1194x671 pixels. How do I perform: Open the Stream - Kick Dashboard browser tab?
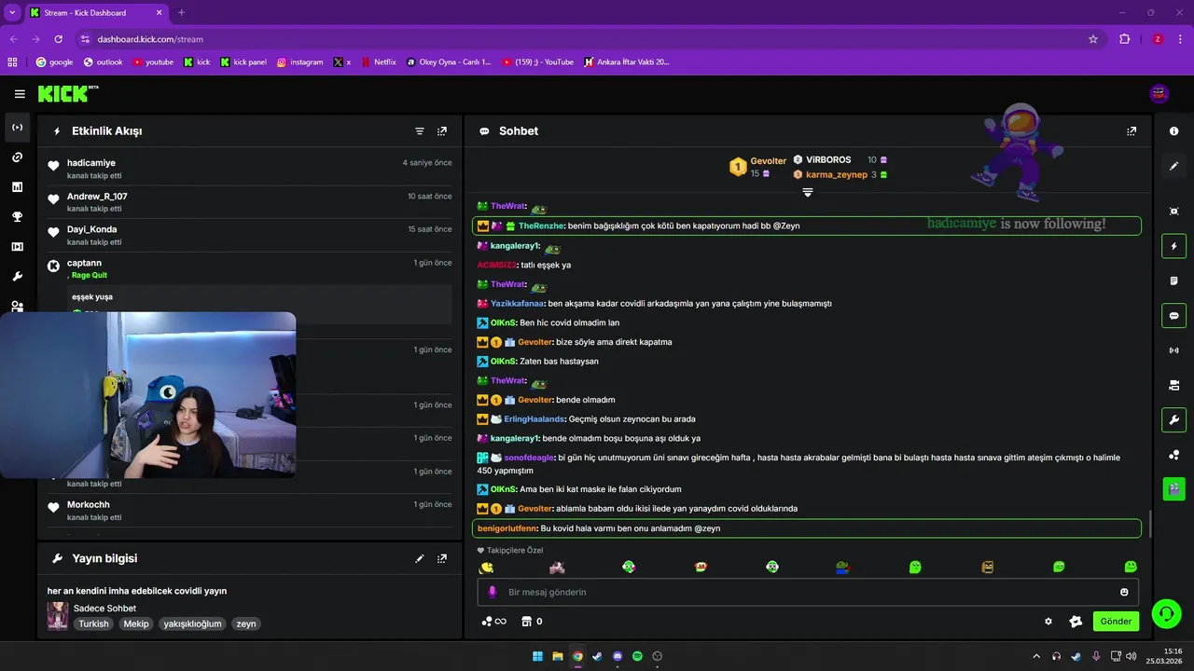[96, 13]
